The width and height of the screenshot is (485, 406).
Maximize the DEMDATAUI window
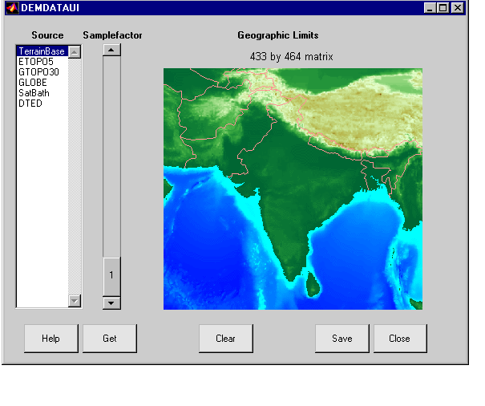443,8
